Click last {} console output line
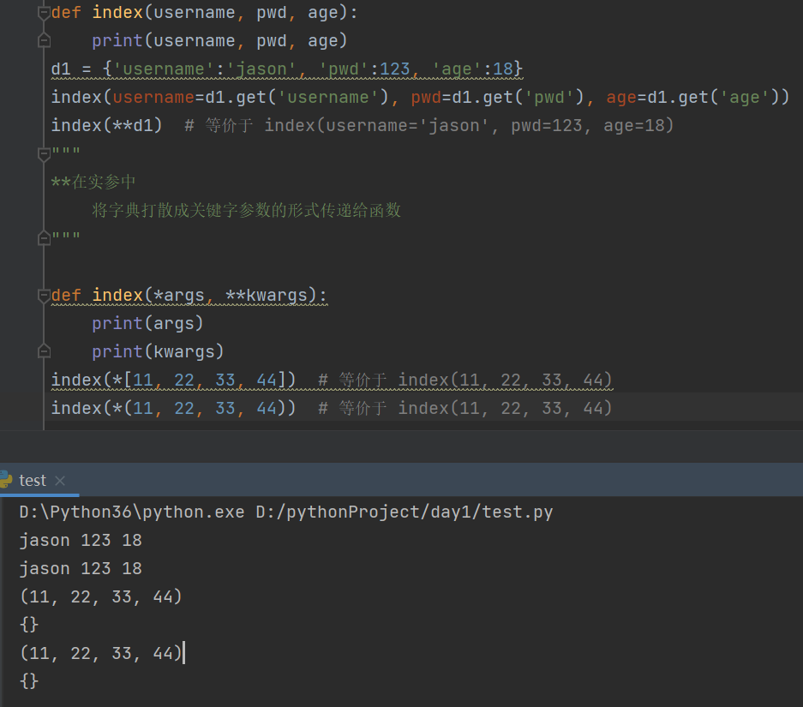 29,681
